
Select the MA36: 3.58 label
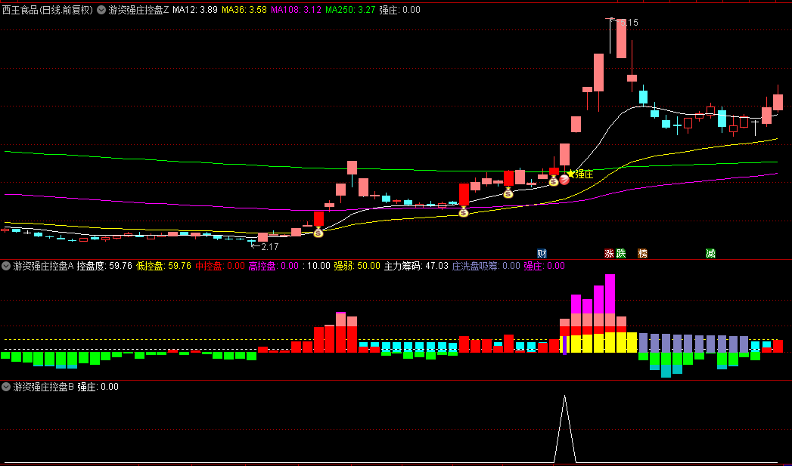(x=244, y=10)
